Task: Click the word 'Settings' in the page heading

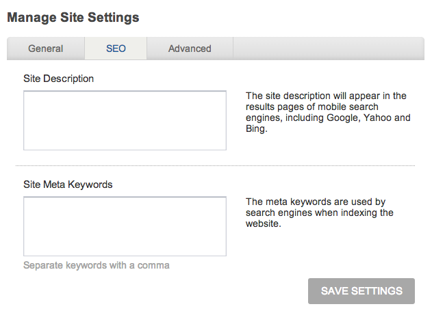Action: pyautogui.click(x=114, y=18)
